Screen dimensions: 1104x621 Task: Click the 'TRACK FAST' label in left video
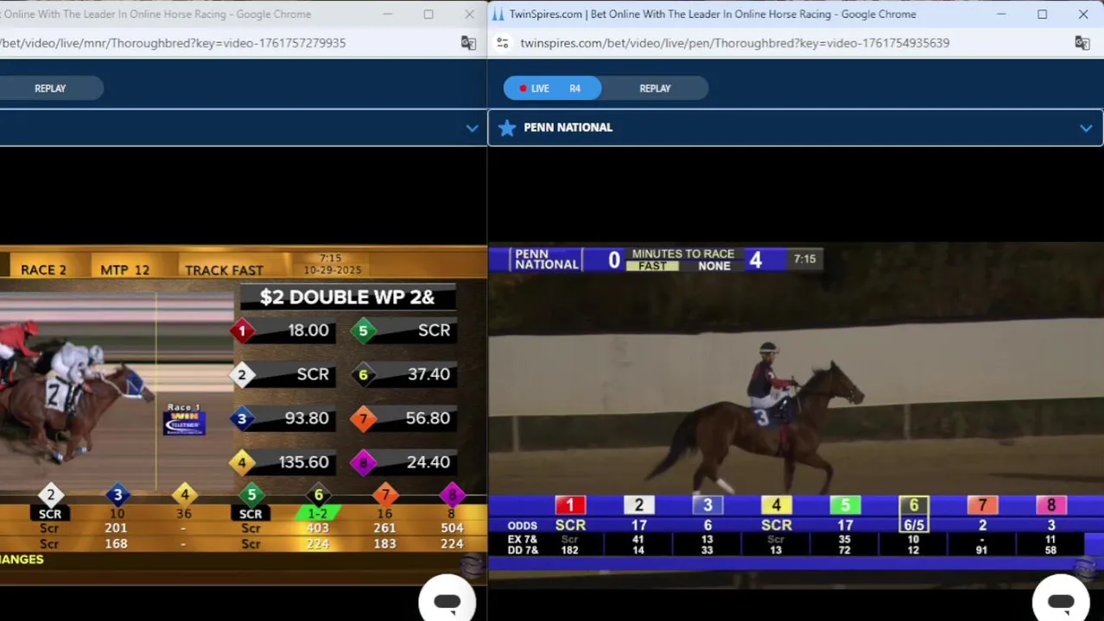[x=224, y=270]
